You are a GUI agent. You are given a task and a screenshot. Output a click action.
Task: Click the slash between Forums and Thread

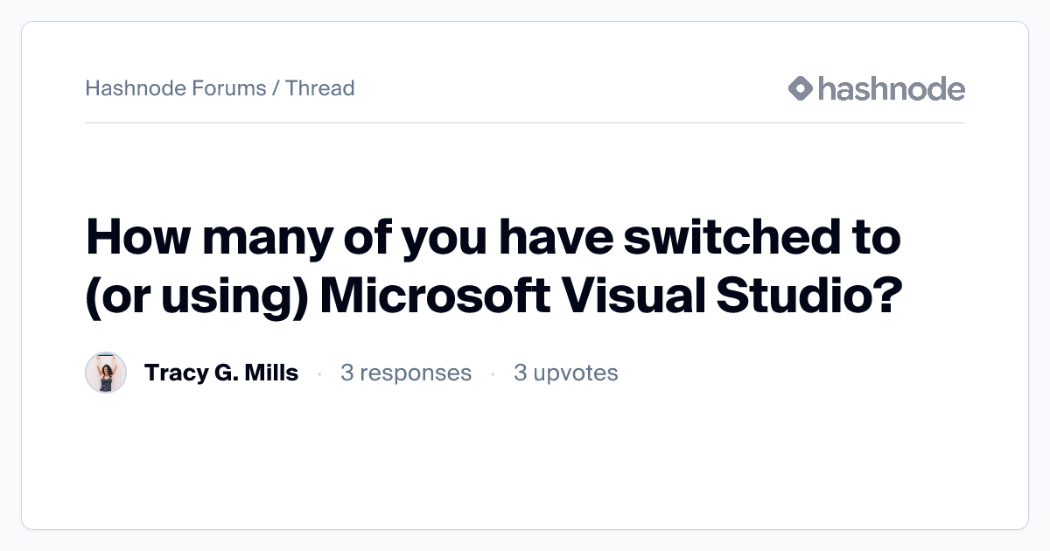(276, 88)
